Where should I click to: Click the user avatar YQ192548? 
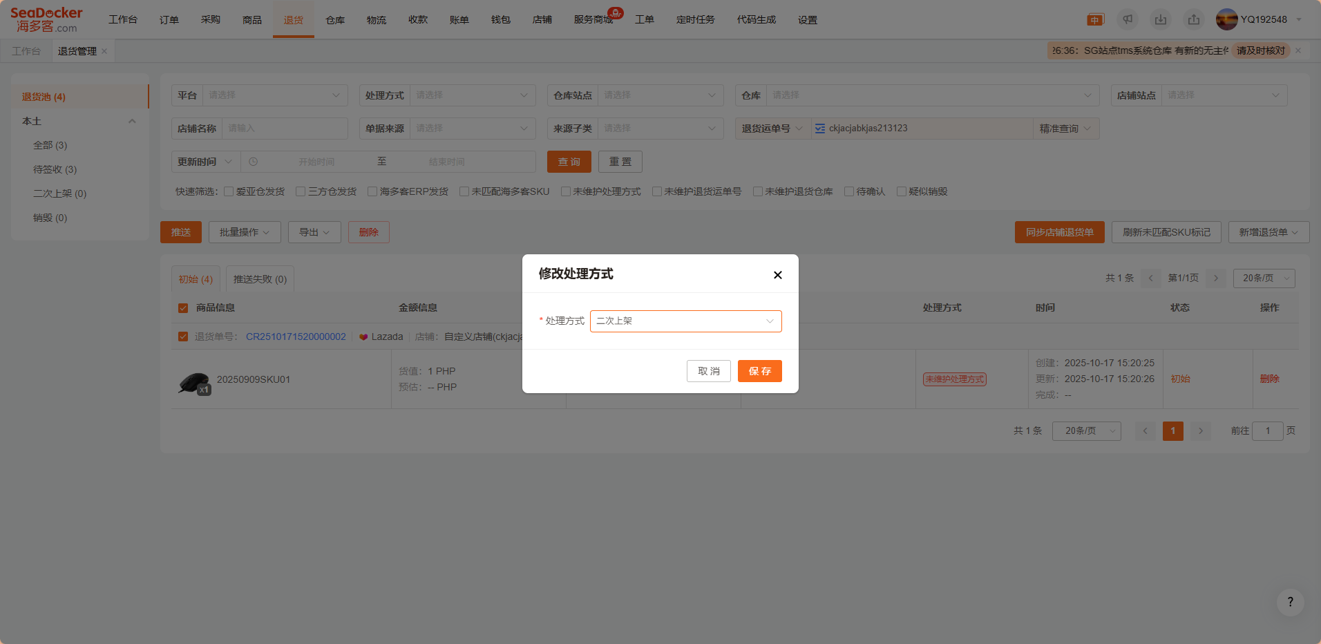click(1227, 19)
